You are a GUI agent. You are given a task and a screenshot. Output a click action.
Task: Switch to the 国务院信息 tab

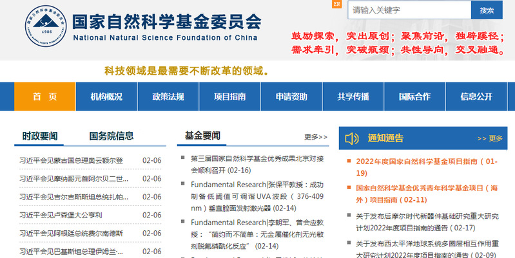point(112,136)
